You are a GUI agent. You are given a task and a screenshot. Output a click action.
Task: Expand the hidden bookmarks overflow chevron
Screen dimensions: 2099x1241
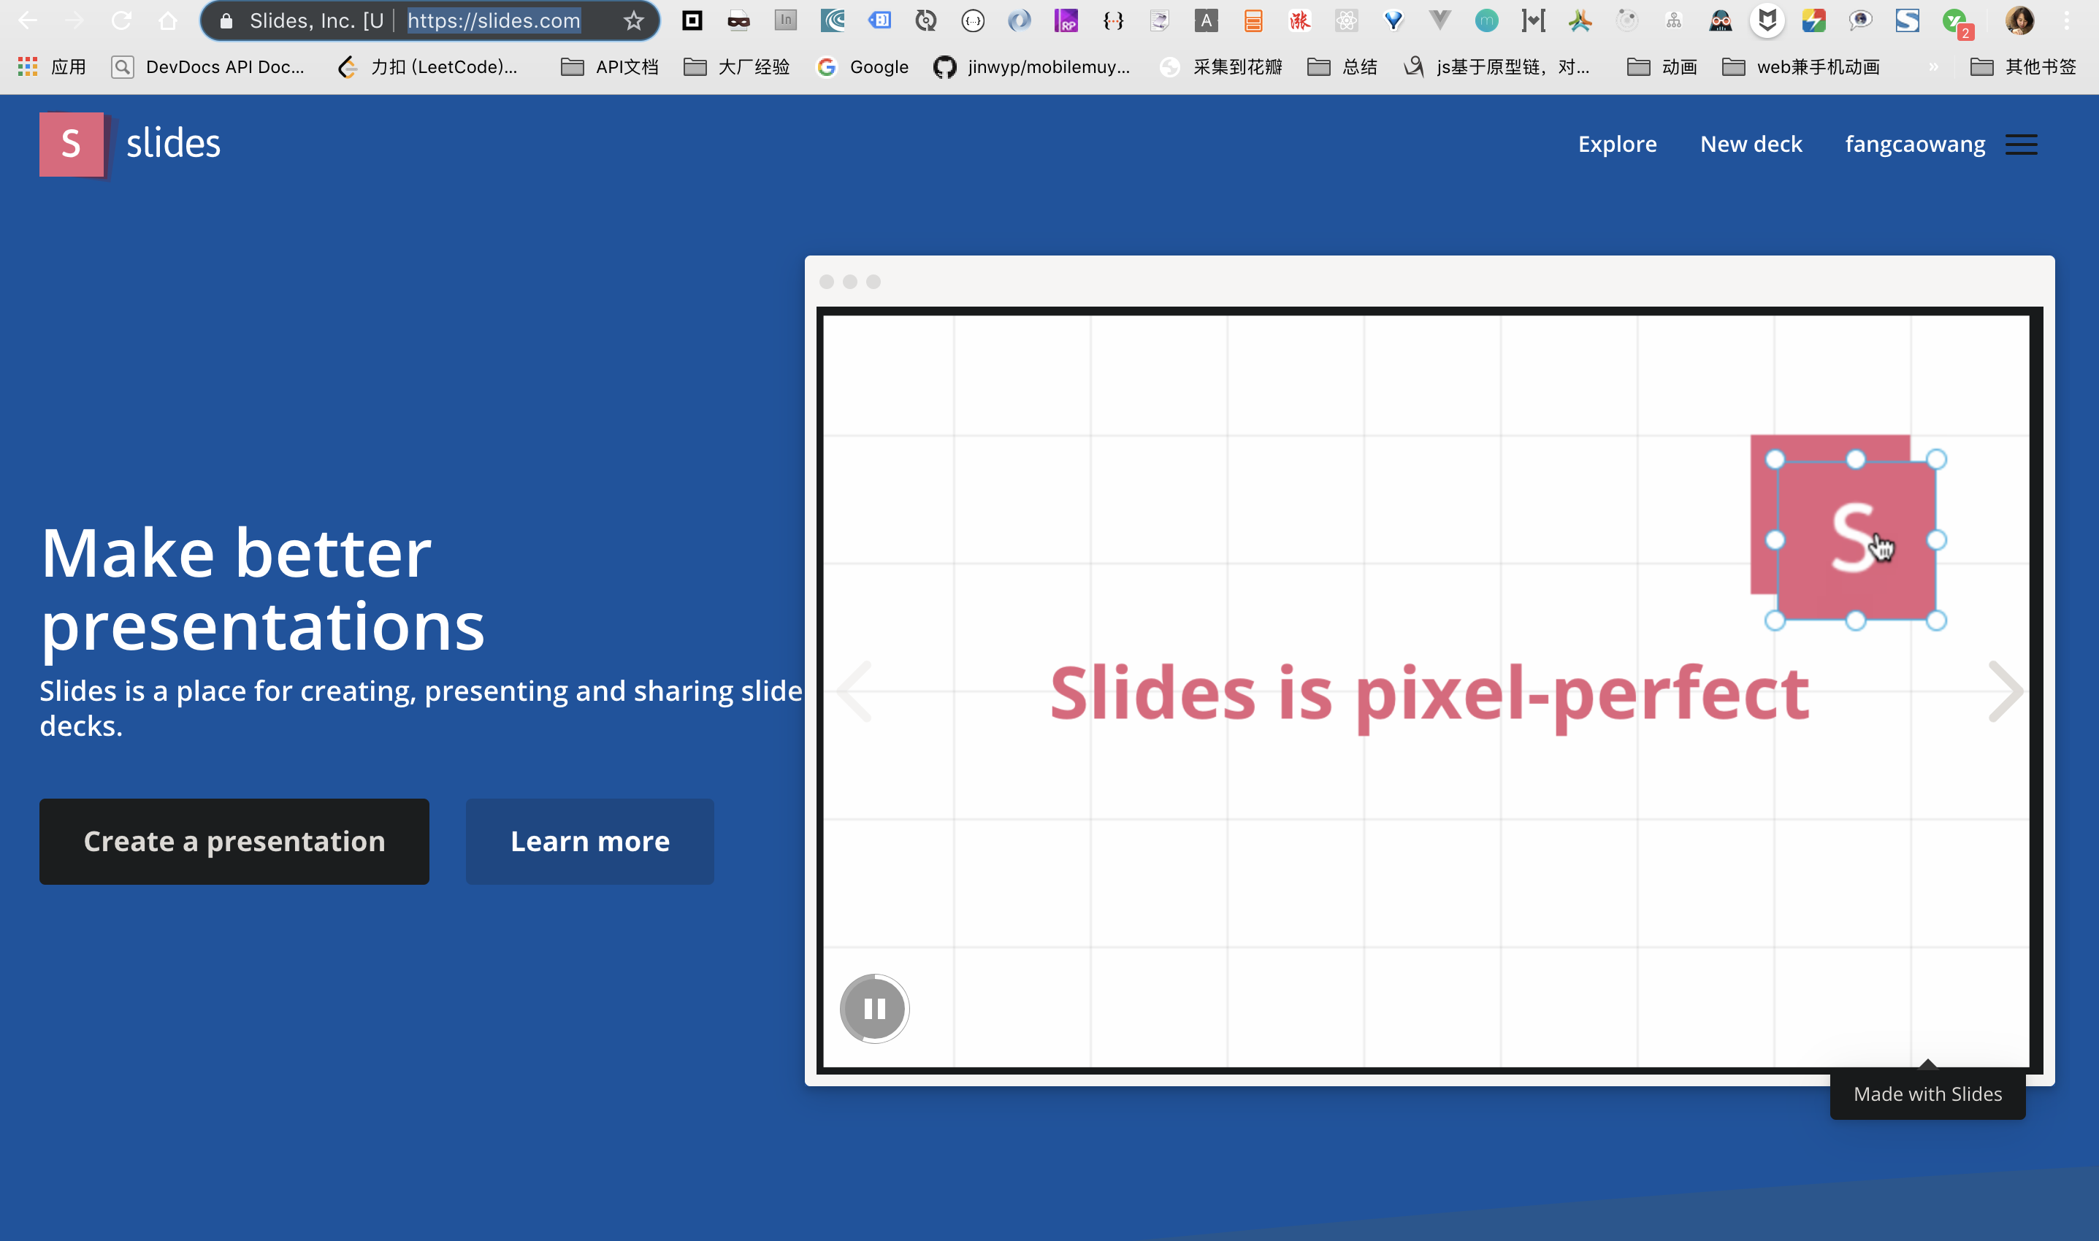click(x=1933, y=67)
